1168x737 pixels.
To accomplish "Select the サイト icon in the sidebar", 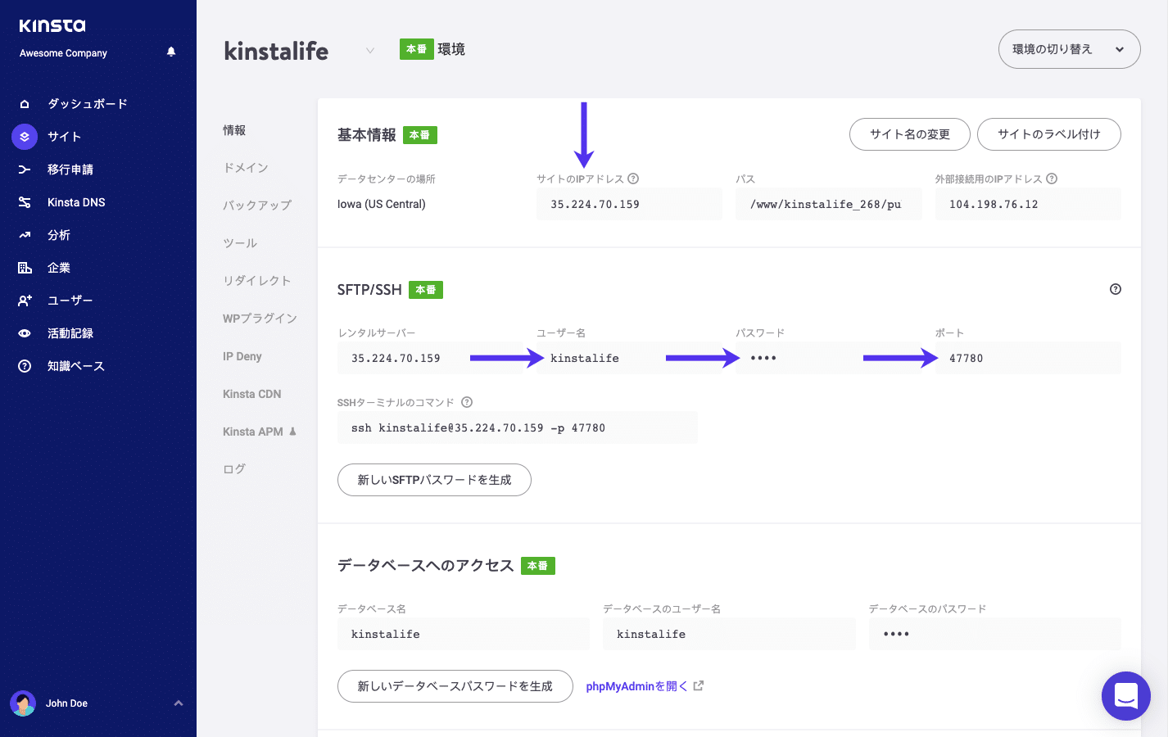I will [24, 136].
